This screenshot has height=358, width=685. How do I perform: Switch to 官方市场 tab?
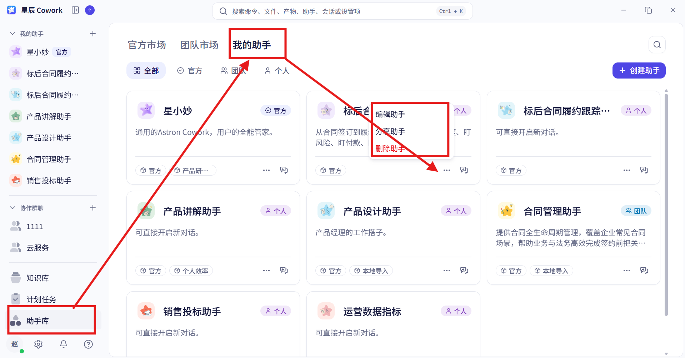pyautogui.click(x=147, y=45)
